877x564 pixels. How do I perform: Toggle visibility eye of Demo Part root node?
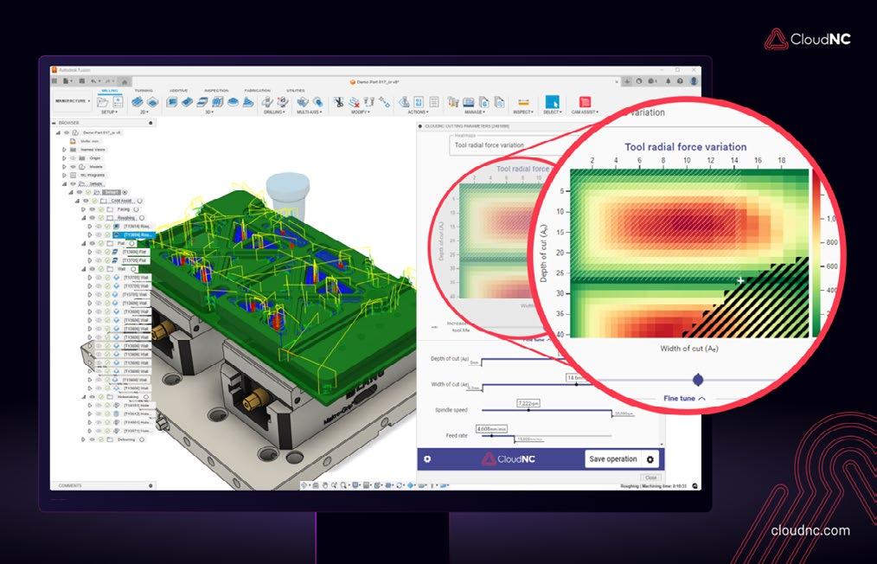tap(67, 132)
